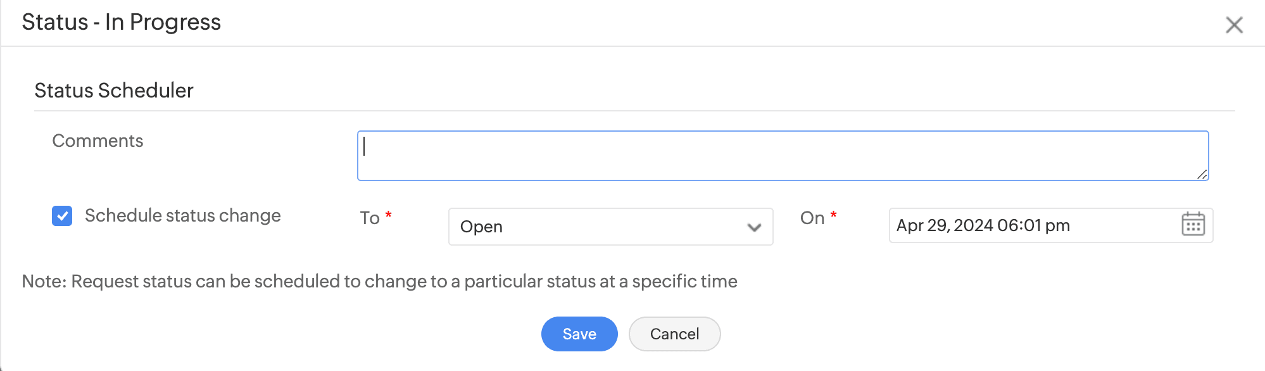Click the "On" field label
The image size is (1265, 371).
812,218
